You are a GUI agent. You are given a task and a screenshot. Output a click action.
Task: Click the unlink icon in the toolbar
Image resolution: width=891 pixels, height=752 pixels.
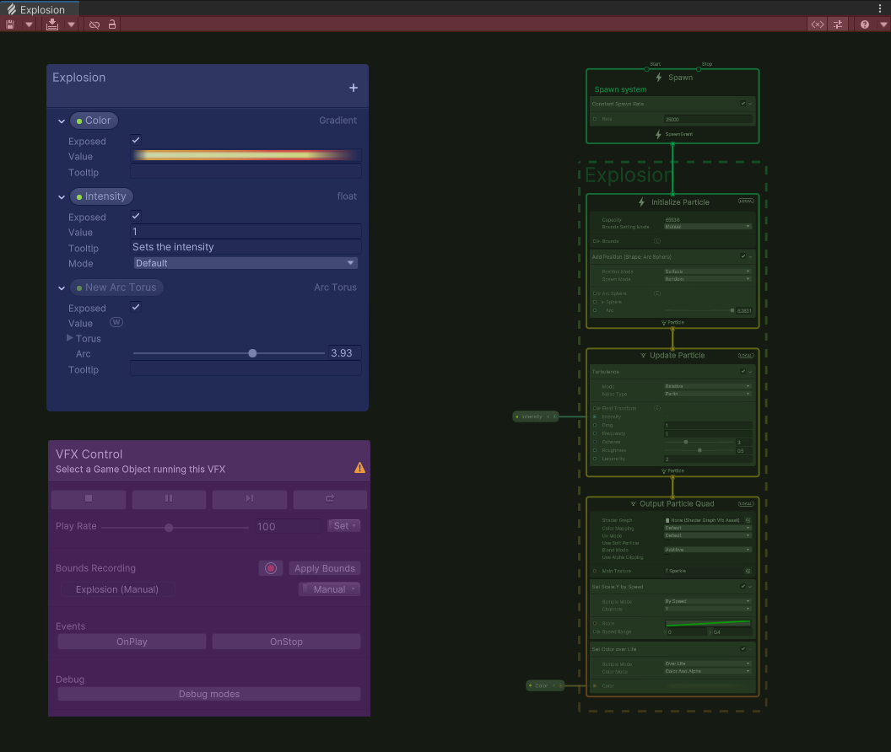[94, 24]
